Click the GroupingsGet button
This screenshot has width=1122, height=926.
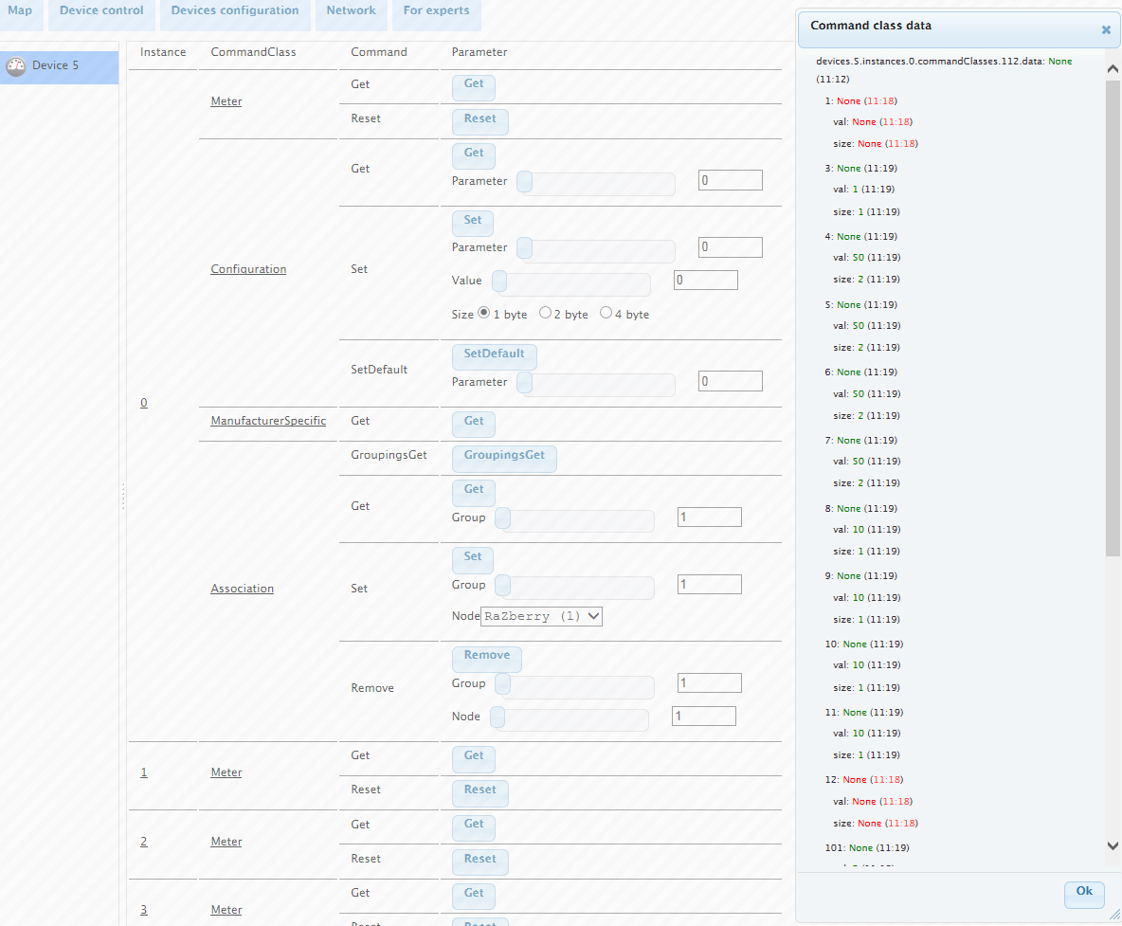coord(504,456)
